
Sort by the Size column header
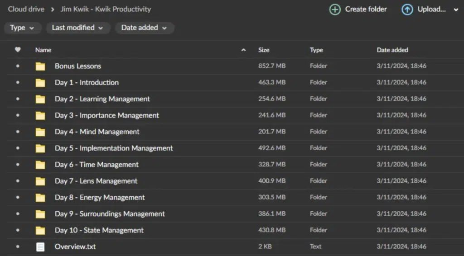(264, 50)
